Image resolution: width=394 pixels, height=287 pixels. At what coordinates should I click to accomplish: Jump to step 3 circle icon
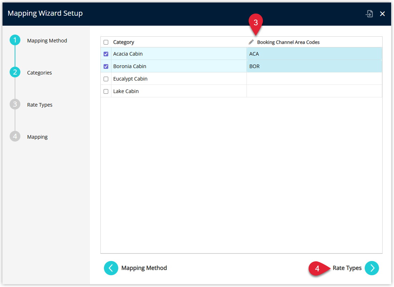pyautogui.click(x=15, y=104)
